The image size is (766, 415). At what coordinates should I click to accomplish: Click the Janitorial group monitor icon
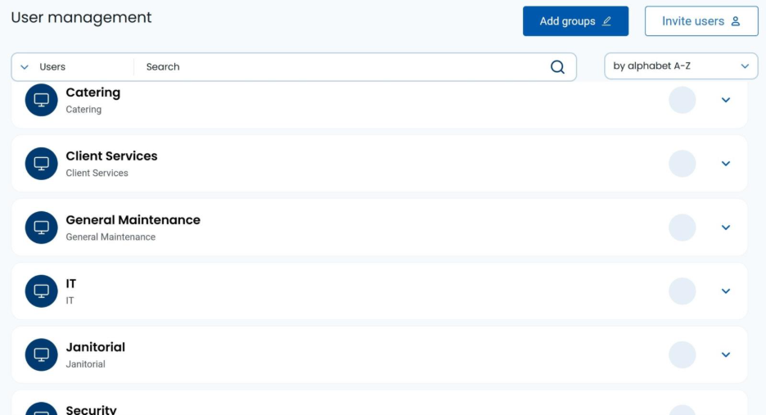(x=42, y=354)
